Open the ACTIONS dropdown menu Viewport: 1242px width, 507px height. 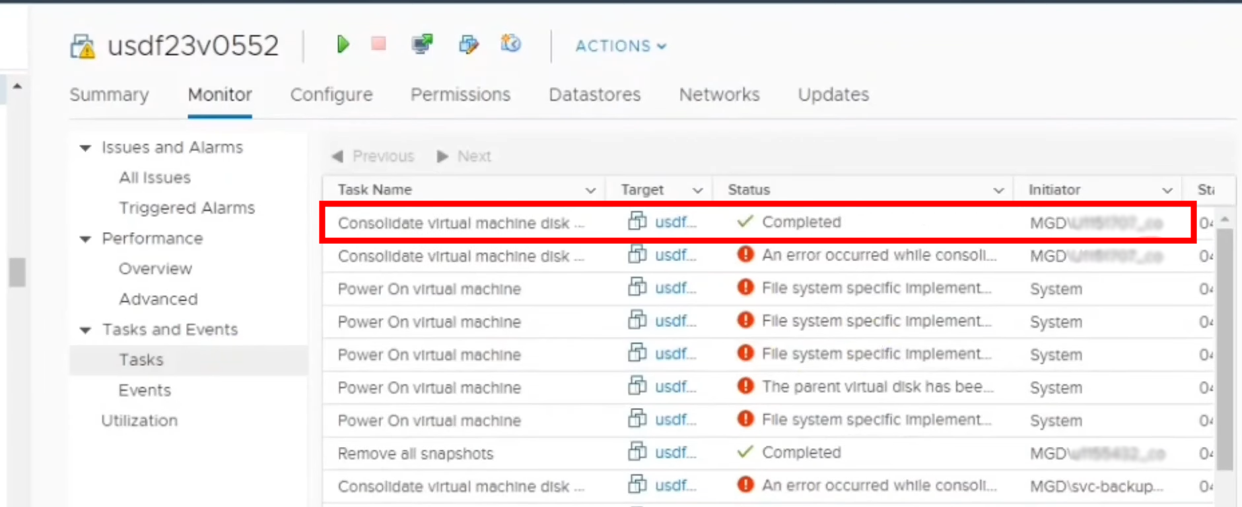click(620, 46)
